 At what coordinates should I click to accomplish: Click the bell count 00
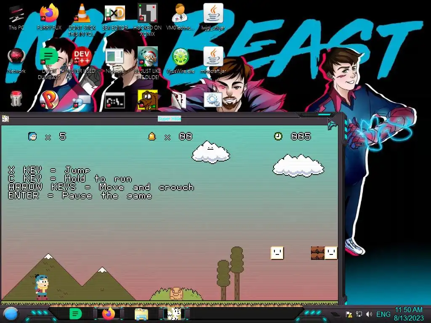coord(186,136)
